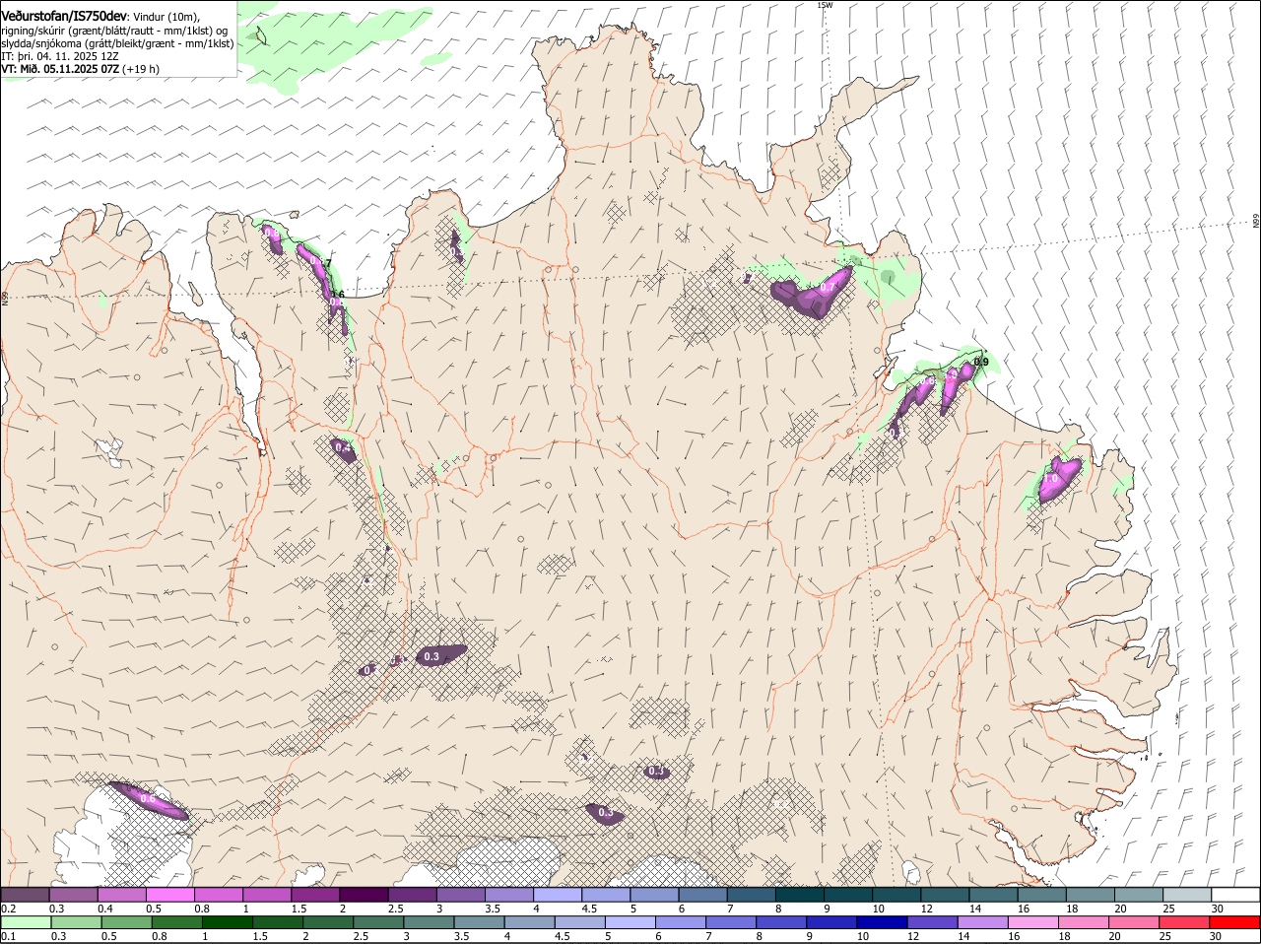Click the 'VT: Mið. 05.11.2025 07Z' valid time
Viewport: 1261px width, 944px height.
(x=60, y=69)
